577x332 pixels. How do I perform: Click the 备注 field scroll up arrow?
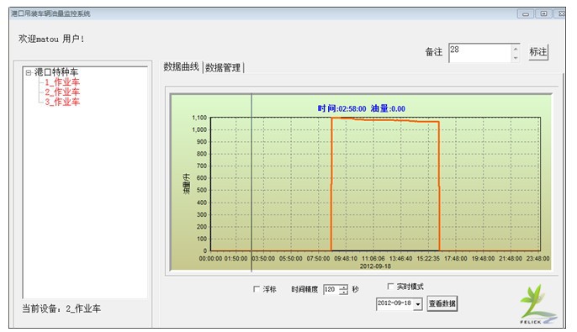point(516,49)
